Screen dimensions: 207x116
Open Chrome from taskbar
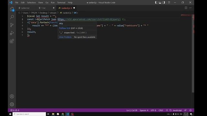tap(63, 114)
